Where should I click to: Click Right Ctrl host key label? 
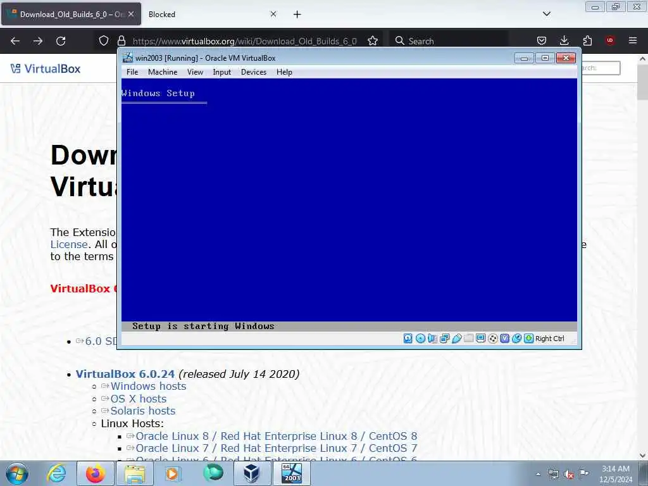tap(550, 339)
